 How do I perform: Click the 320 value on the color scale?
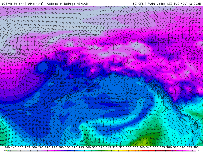(115, 147)
